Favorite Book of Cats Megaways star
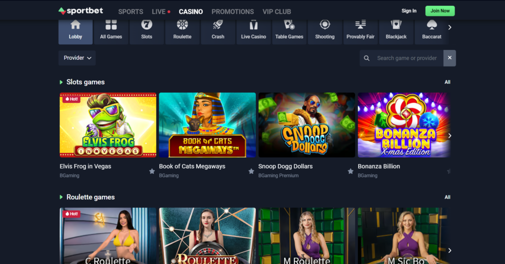Image resolution: width=505 pixels, height=264 pixels. click(x=251, y=171)
